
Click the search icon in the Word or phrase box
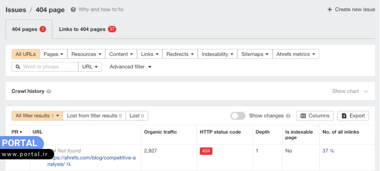click(x=17, y=67)
